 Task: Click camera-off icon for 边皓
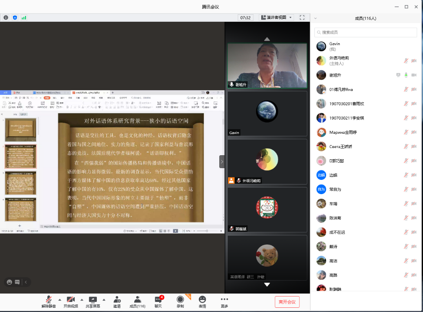[x=414, y=175]
